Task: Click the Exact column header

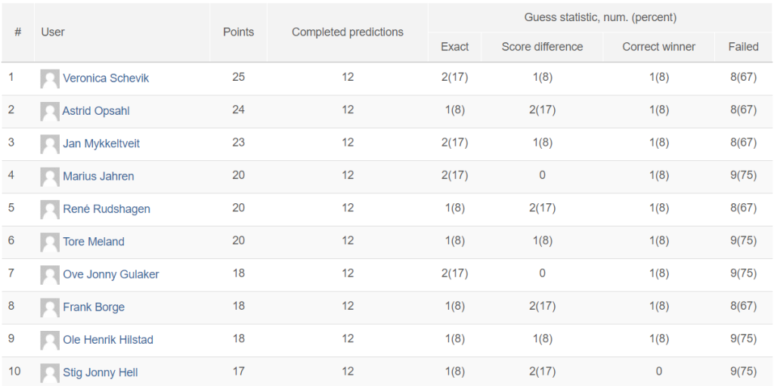Action: coord(454,47)
